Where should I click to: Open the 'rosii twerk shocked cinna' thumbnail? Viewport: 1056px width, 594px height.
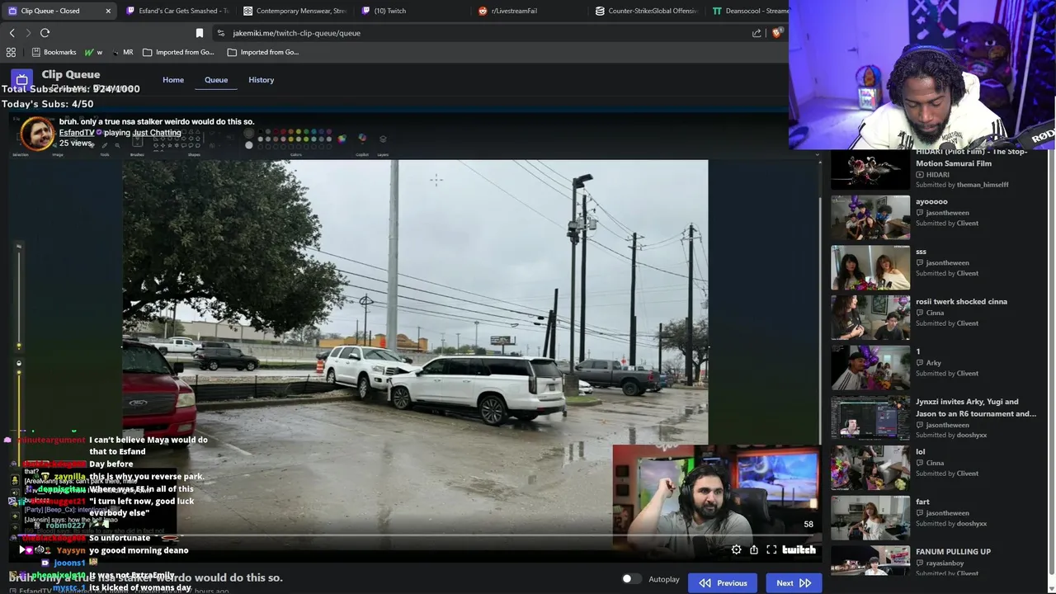(x=870, y=317)
